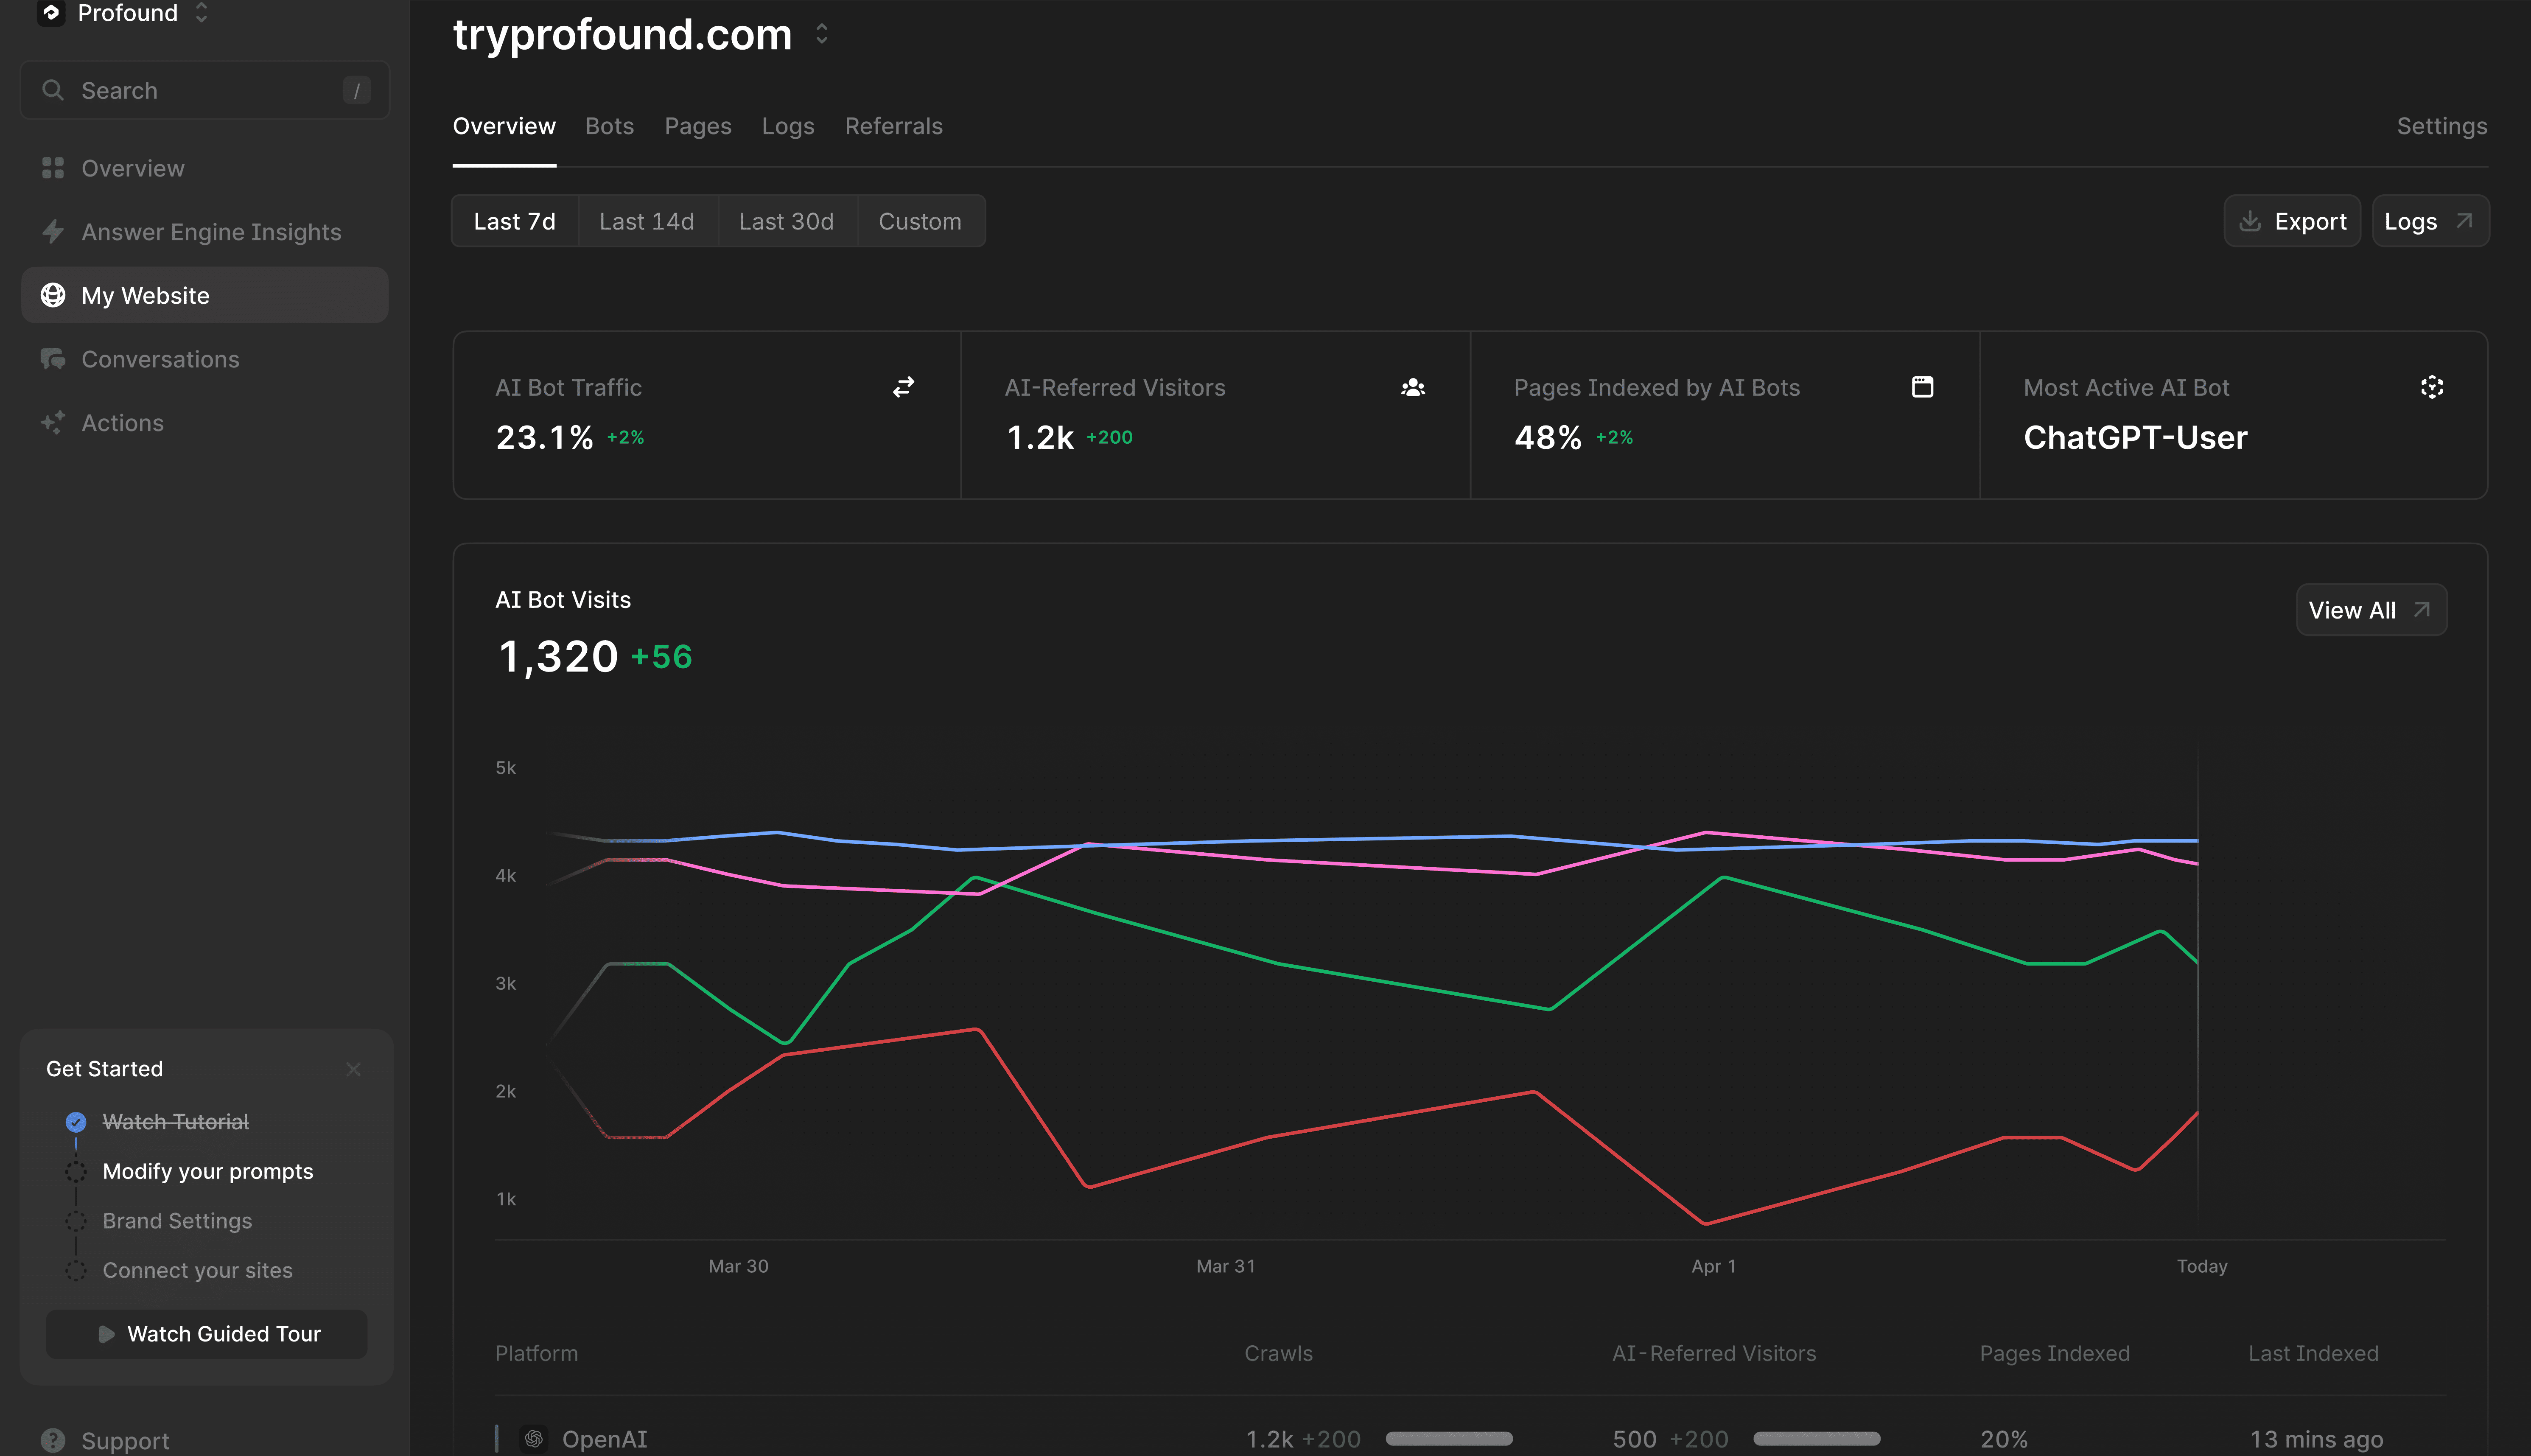
Task: Switch to the Logs tab
Action: 788,126
